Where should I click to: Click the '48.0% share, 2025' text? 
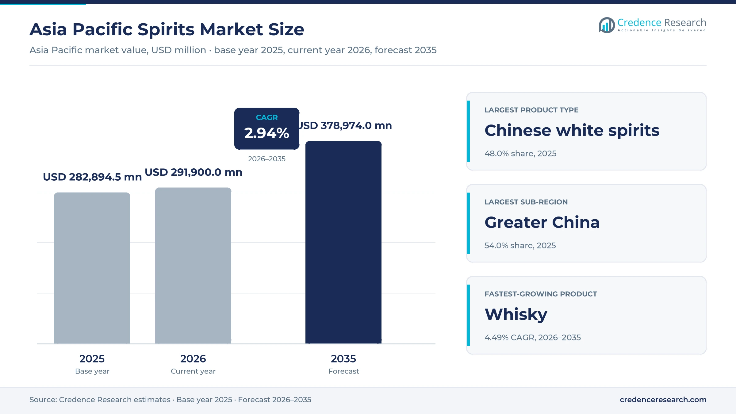pyautogui.click(x=520, y=154)
